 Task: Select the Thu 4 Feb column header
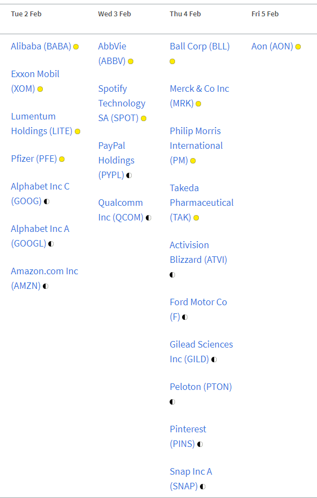[x=185, y=14]
